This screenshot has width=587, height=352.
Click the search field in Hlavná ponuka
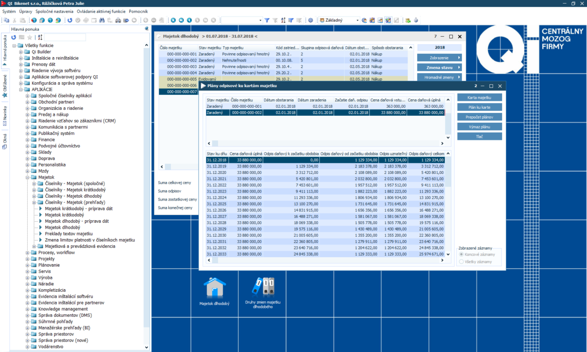(x=65, y=38)
